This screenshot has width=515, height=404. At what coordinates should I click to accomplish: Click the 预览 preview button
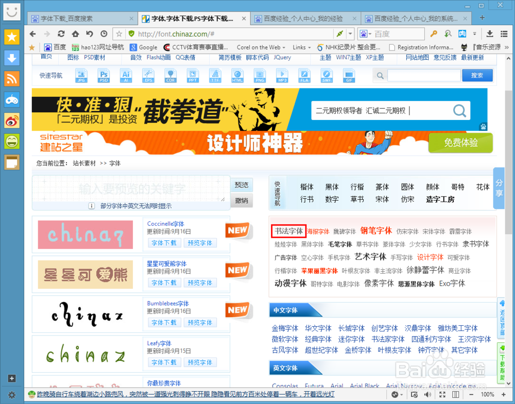(242, 185)
